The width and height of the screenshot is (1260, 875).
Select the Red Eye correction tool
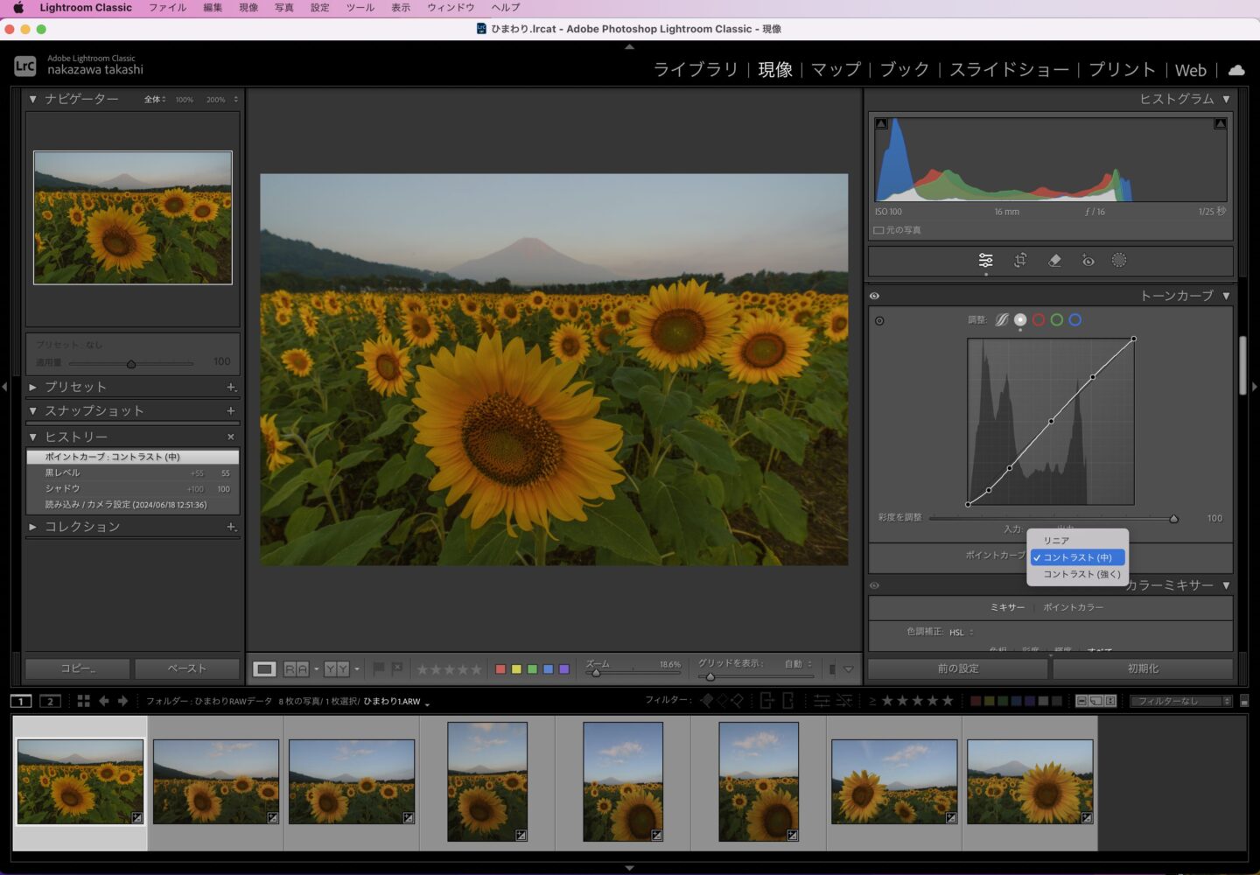[x=1088, y=260]
